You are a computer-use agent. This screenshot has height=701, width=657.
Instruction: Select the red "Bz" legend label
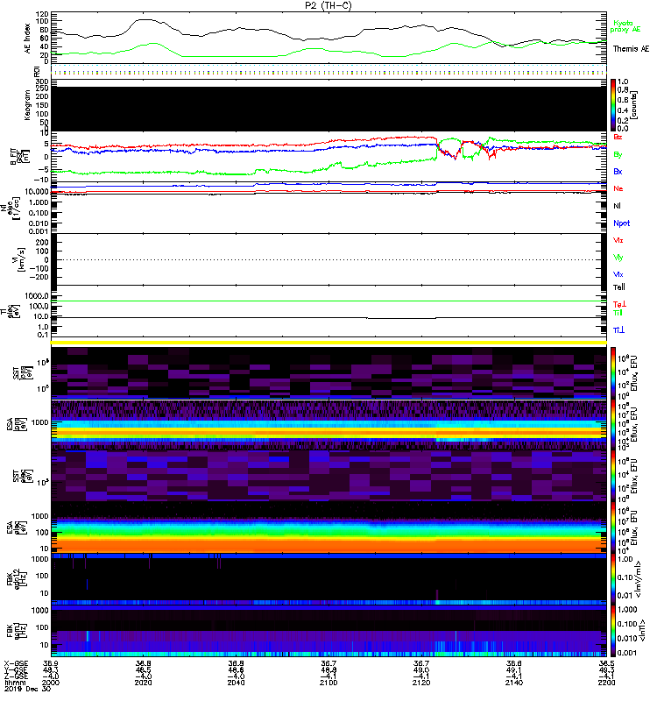618,137
